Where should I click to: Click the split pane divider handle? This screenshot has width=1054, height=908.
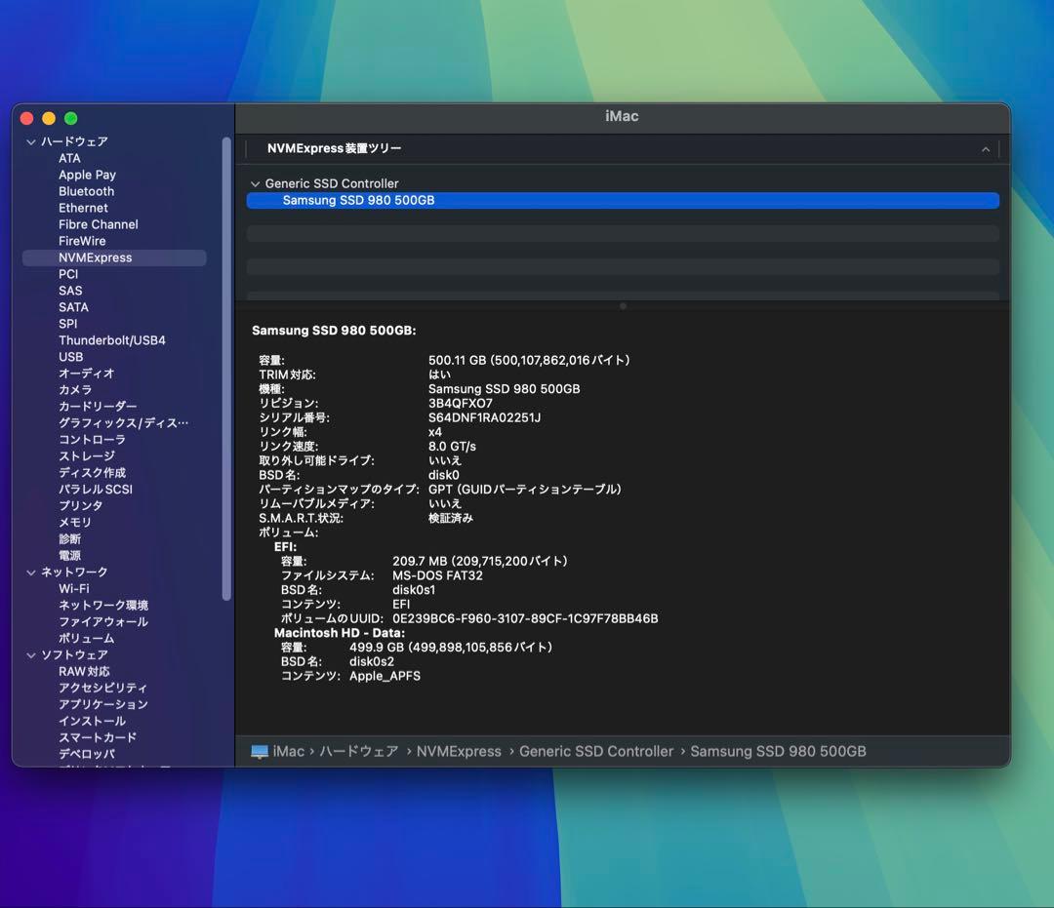(623, 306)
